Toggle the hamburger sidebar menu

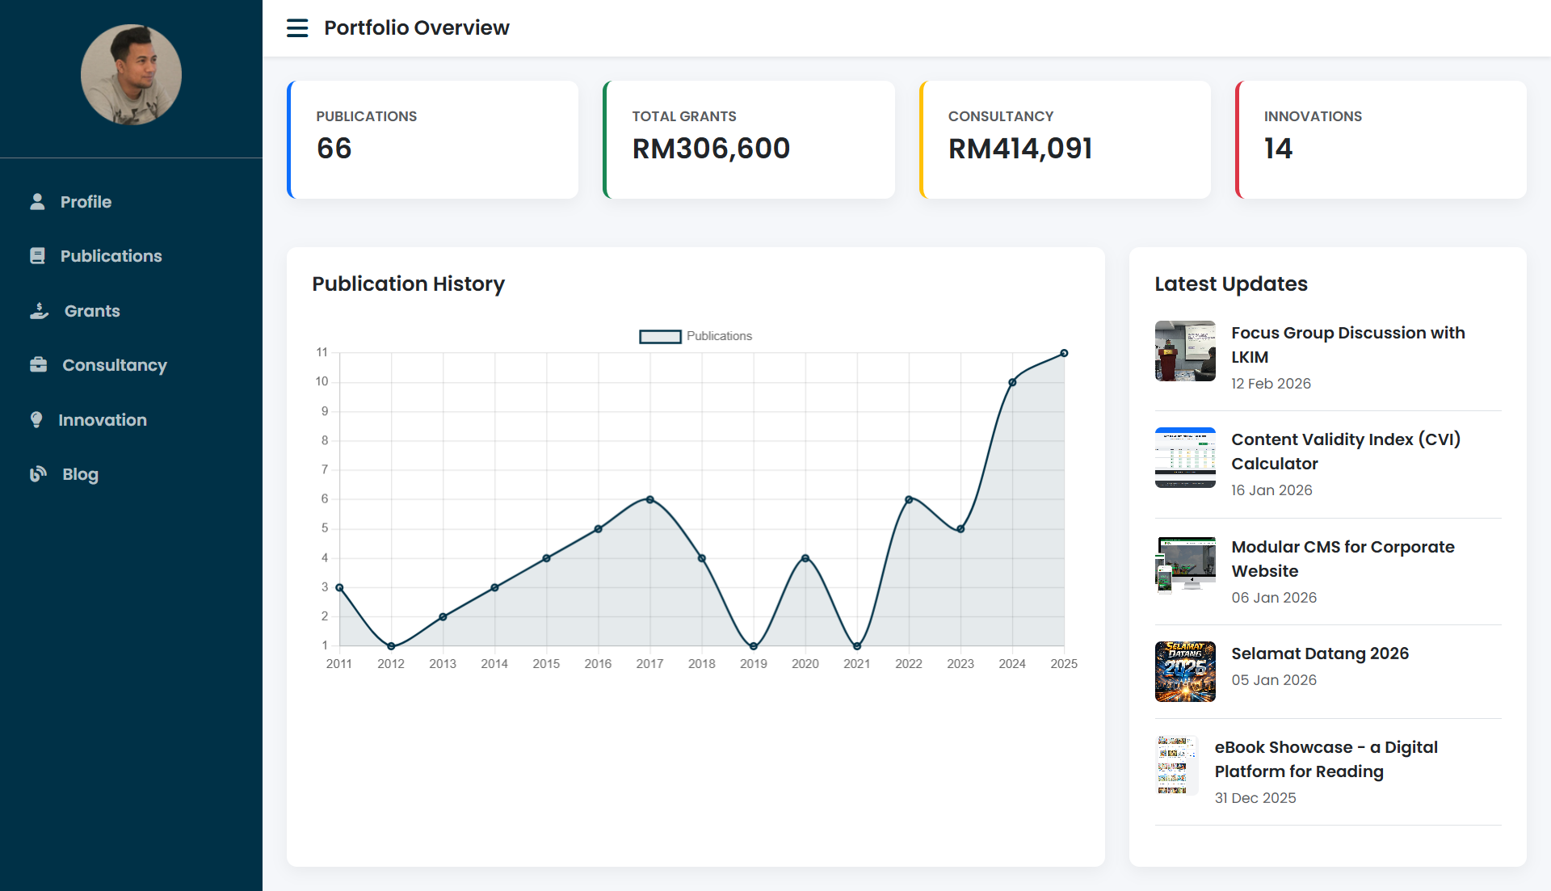pyautogui.click(x=297, y=28)
